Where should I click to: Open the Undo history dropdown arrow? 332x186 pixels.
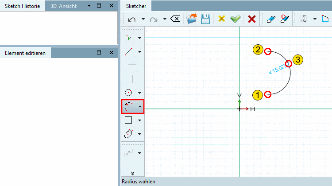pos(143,19)
